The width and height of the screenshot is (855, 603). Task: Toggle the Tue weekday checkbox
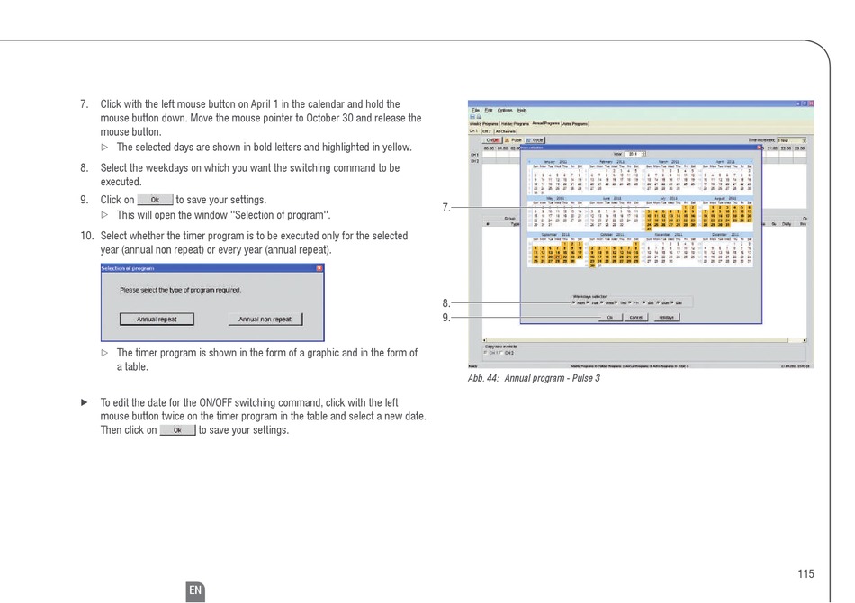point(588,302)
